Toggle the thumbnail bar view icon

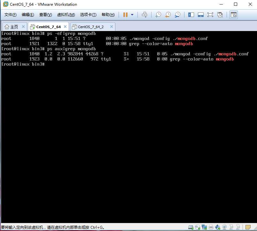point(201,15)
